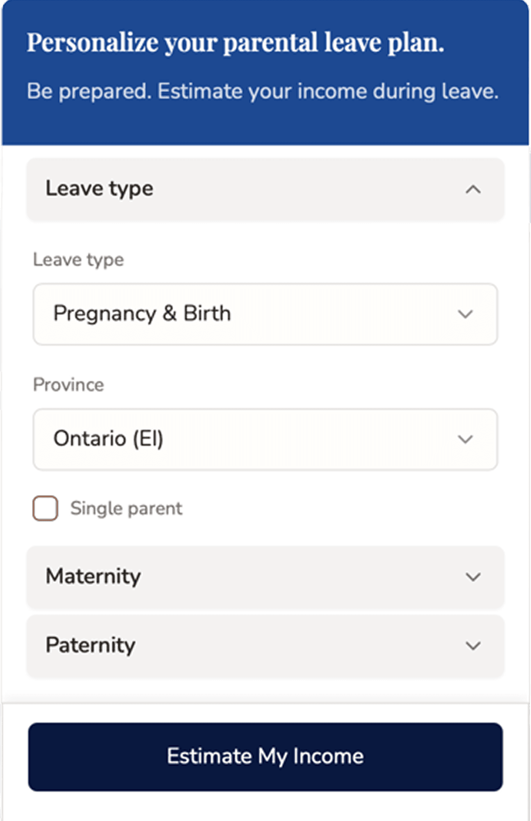Screen dimensions: 531x821
Task: Open the Pregnancy & Birth leave type dropdown
Action: click(265, 314)
